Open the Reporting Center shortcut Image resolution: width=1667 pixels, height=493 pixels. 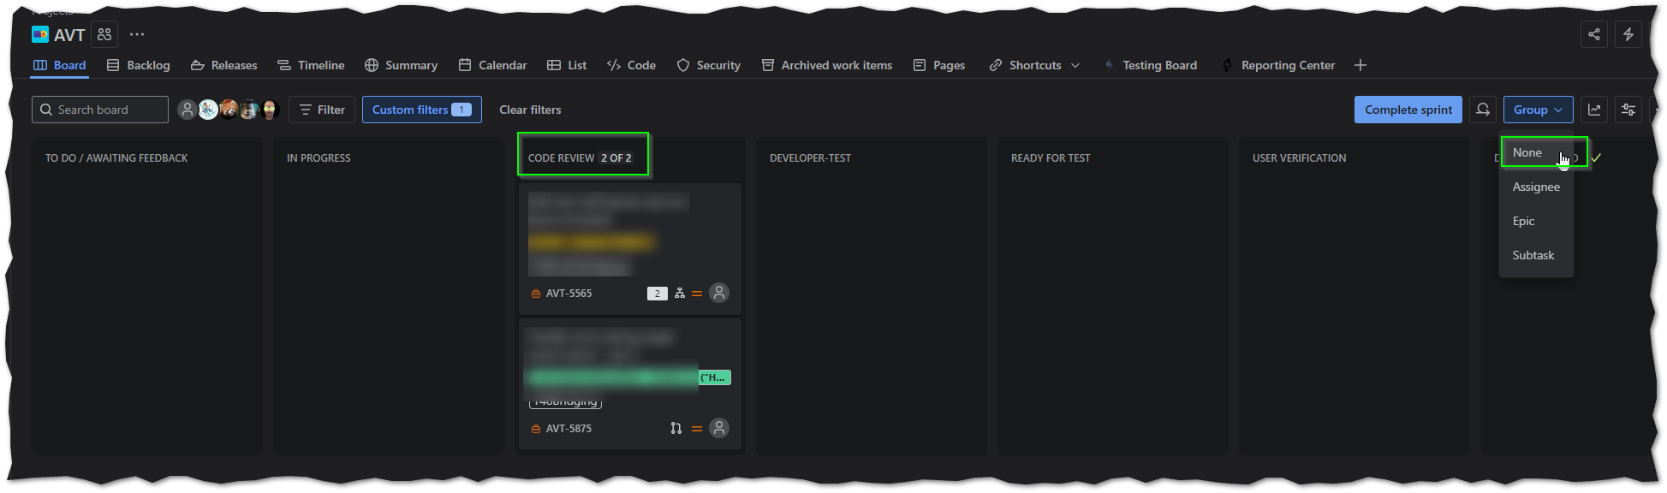1278,65
